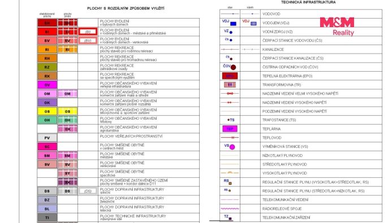
Task: Click the solid pink SM swatch
Action: 47,156
